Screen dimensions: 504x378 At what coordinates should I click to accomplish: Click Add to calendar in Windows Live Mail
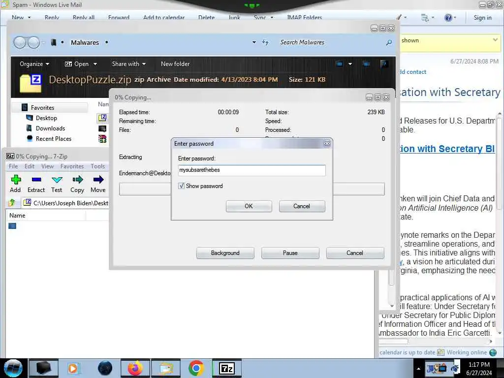pos(164,18)
